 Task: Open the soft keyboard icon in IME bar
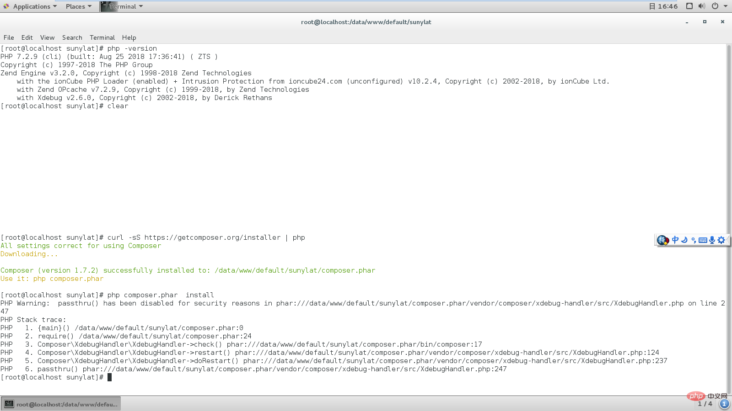[x=703, y=240]
